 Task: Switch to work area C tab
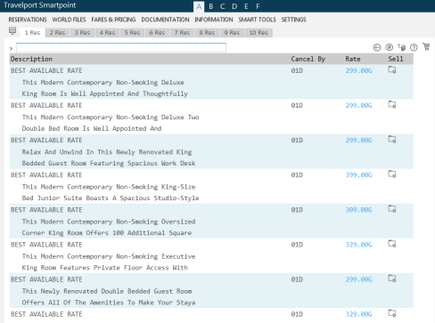coord(222,6)
